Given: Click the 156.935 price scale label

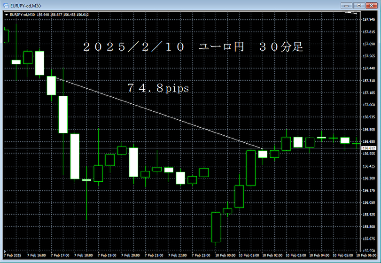Looking at the screenshot, I should [369, 117].
